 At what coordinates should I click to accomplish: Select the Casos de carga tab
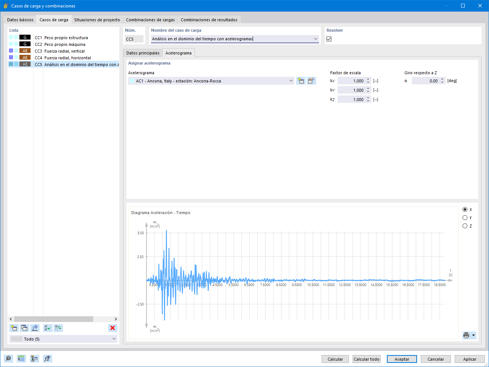tap(54, 20)
